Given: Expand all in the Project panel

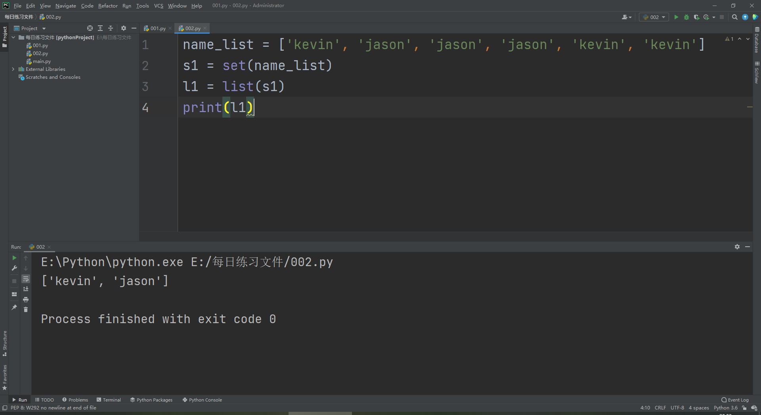Looking at the screenshot, I should tap(100, 28).
